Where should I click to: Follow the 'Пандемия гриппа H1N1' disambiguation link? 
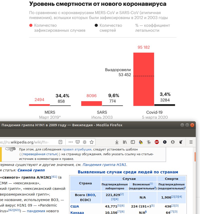(x=104, y=165)
